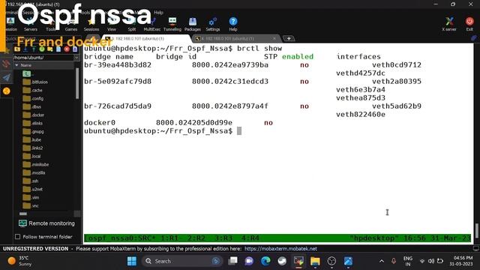
Task: Expand the remote path dropdown
Action: 76,58
